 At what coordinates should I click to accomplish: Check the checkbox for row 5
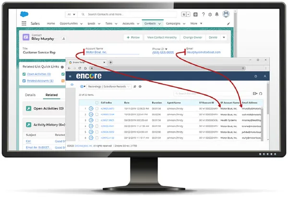[x=97, y=132]
